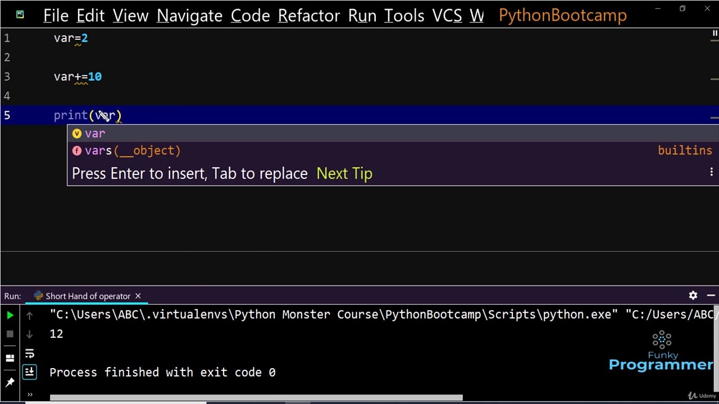Click the python.exe command path output line
719x404 pixels.
point(384,315)
